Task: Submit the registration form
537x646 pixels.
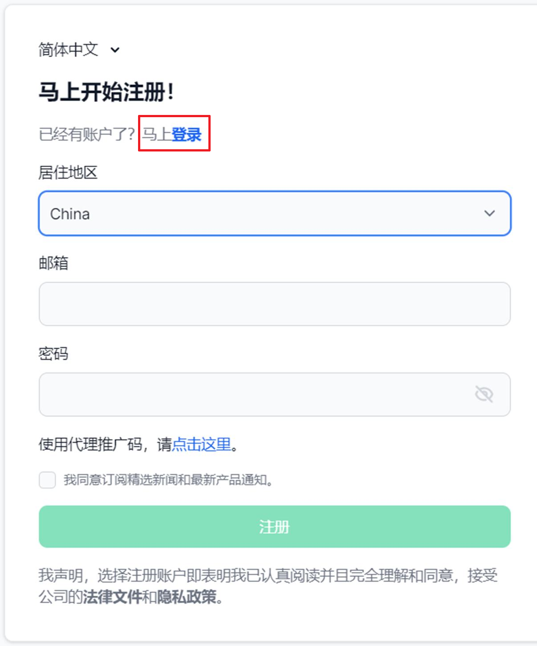Action: coord(275,527)
